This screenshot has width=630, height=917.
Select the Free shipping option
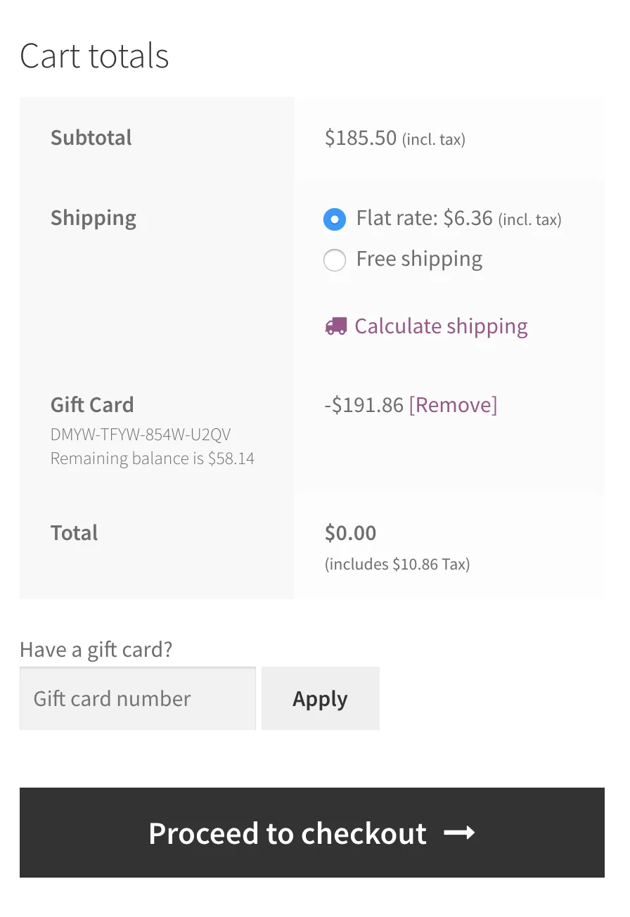(x=335, y=259)
